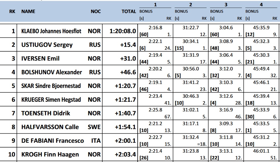Select BOLSHUNOV Alexander row name
Image resolution: width=280 pixels, height=162 pixels.
(51, 72)
